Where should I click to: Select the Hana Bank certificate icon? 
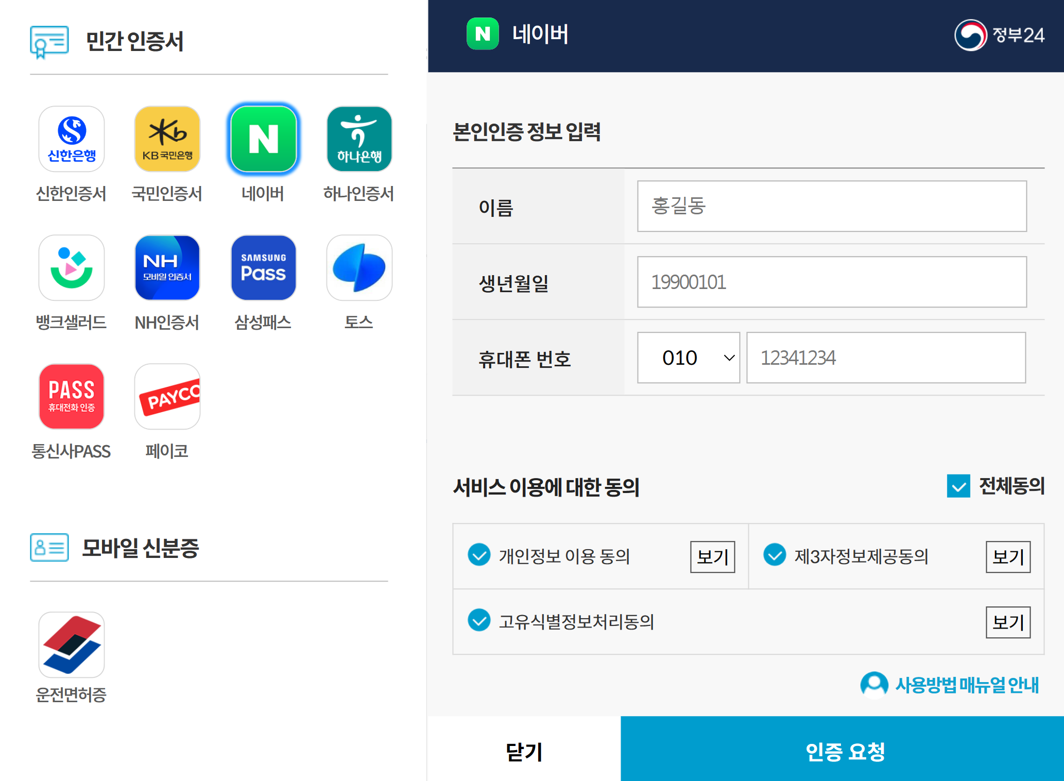point(359,139)
